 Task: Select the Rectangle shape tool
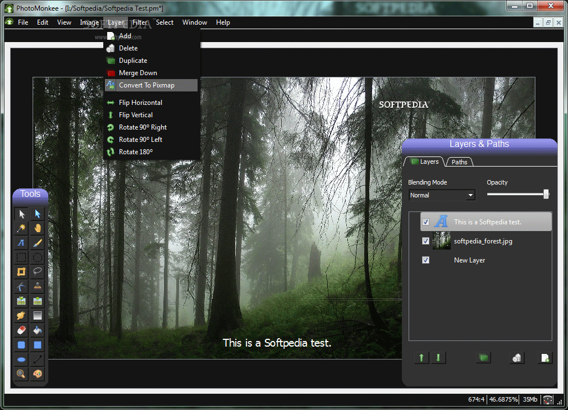tap(37, 345)
